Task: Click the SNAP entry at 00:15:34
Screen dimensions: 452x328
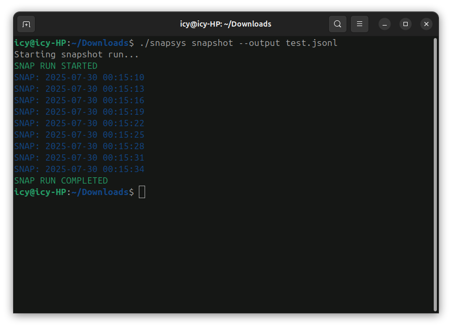Action: point(79,169)
